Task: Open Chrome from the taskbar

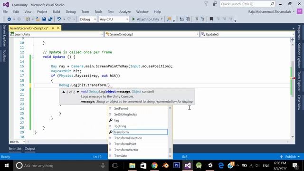Action: pyautogui.click(x=154, y=166)
